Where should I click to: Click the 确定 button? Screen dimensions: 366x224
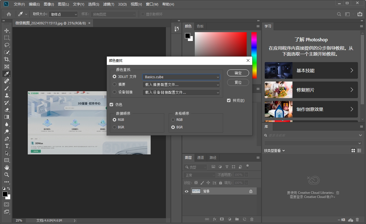238,73
